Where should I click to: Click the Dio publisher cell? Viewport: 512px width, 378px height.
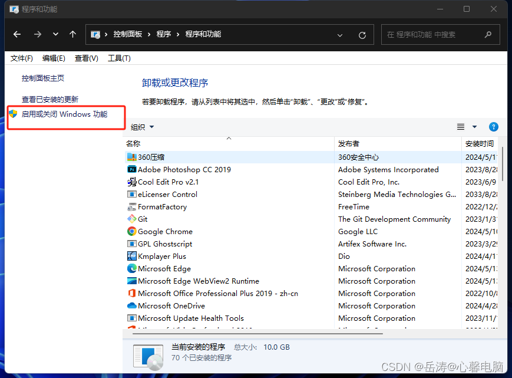click(344, 256)
